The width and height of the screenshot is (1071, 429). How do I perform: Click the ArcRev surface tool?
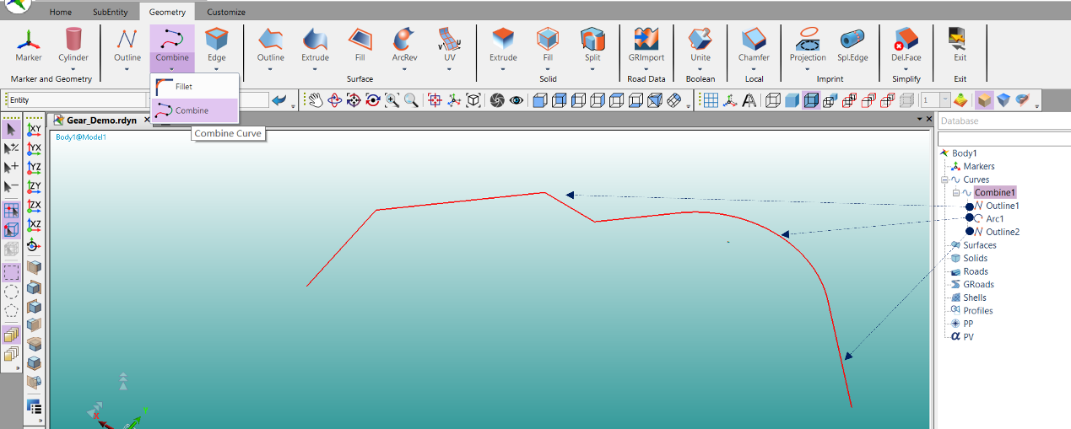point(403,45)
